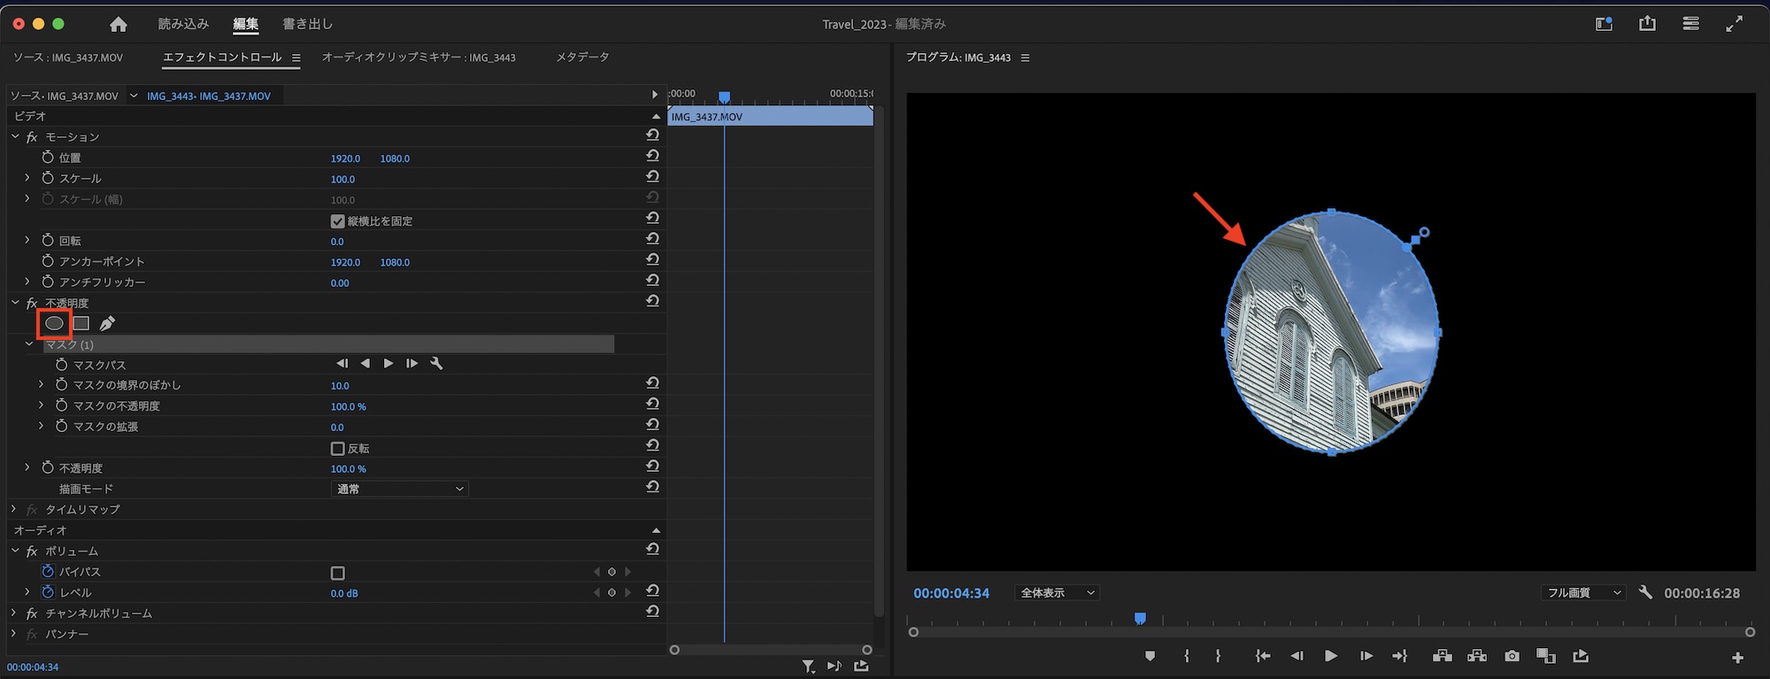
Task: Reset the position parameter
Action: (652, 157)
